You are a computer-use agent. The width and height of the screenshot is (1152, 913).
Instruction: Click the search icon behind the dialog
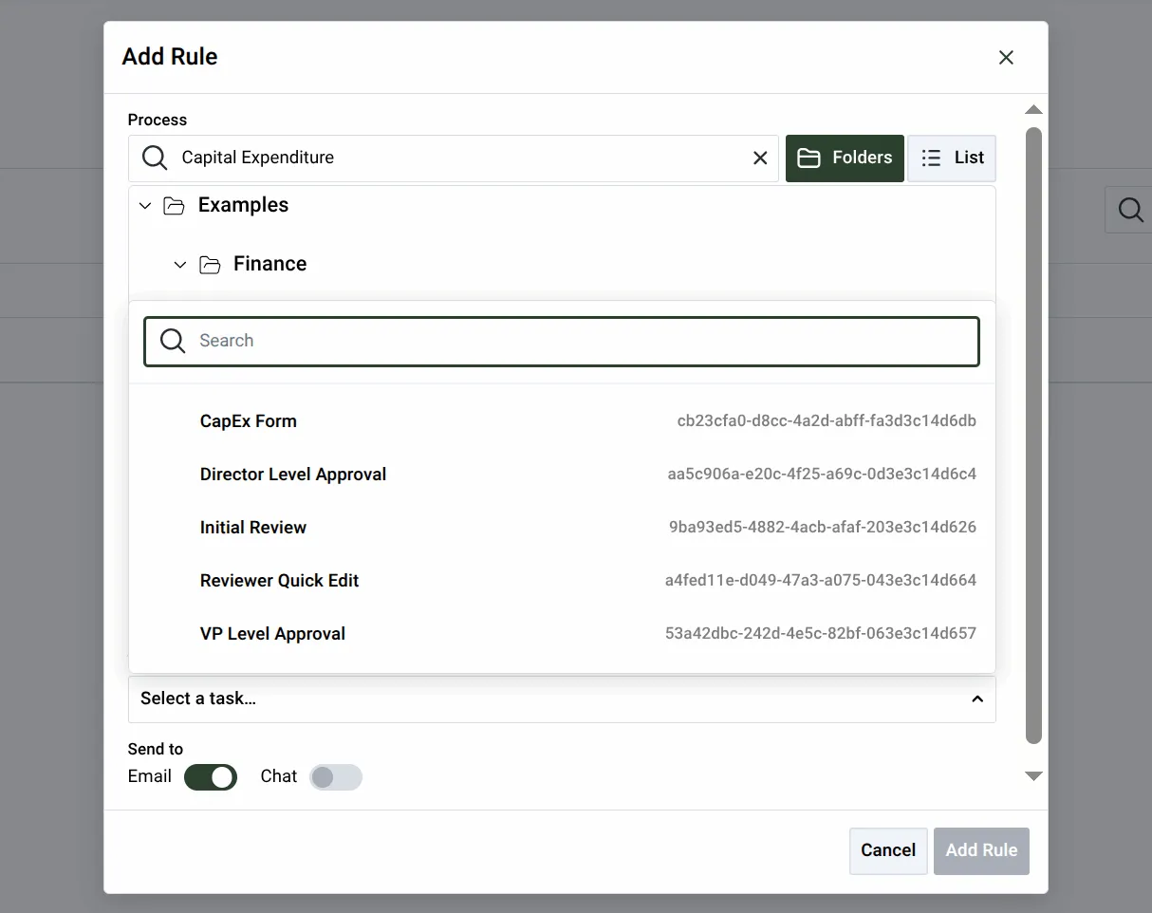pyautogui.click(x=1130, y=210)
